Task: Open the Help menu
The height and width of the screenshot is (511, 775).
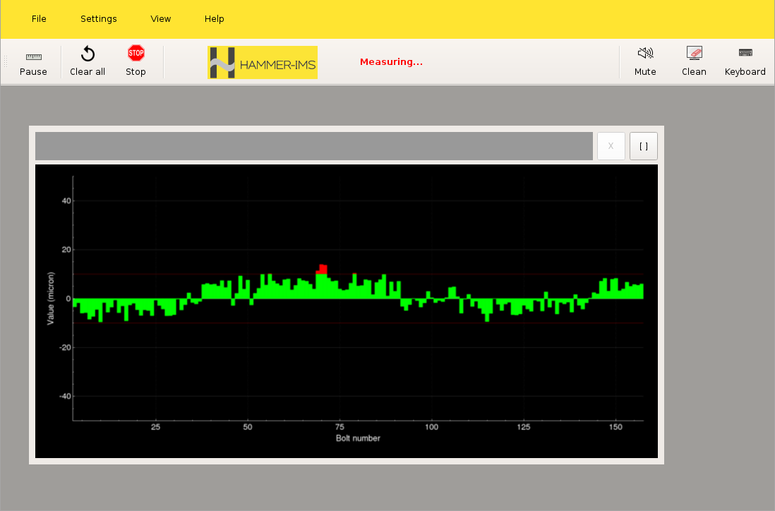Action: pos(215,19)
